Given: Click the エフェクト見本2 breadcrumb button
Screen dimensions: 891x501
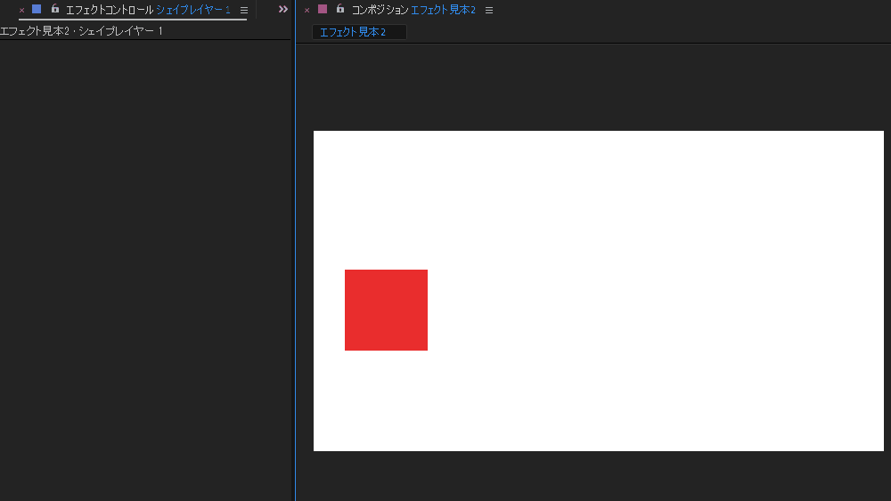Looking at the screenshot, I should pos(359,32).
